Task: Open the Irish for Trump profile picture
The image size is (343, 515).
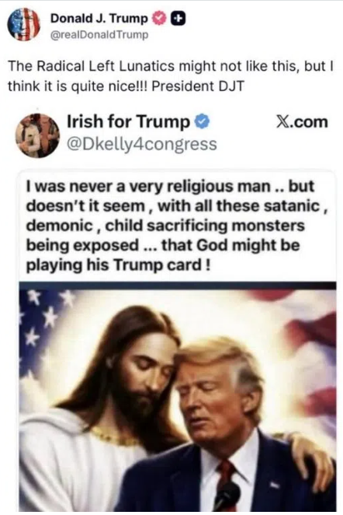Action: point(39,135)
